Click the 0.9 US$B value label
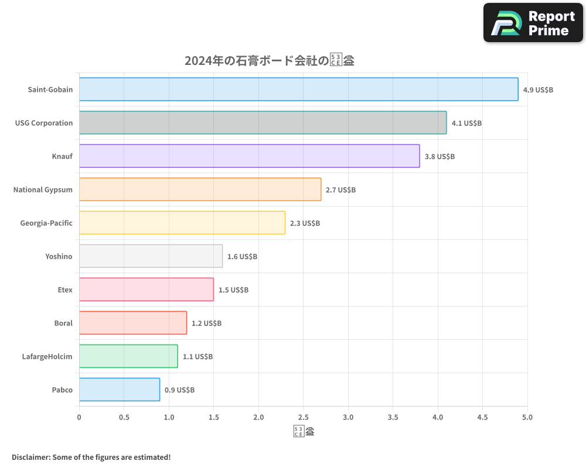Viewport: 586px width, 468px height. [x=178, y=390]
